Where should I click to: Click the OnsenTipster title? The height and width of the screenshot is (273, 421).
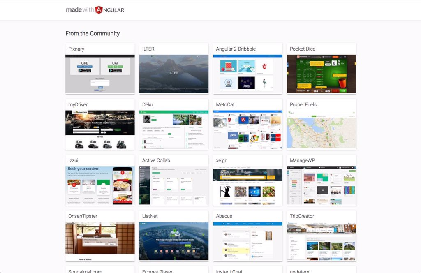click(83, 216)
